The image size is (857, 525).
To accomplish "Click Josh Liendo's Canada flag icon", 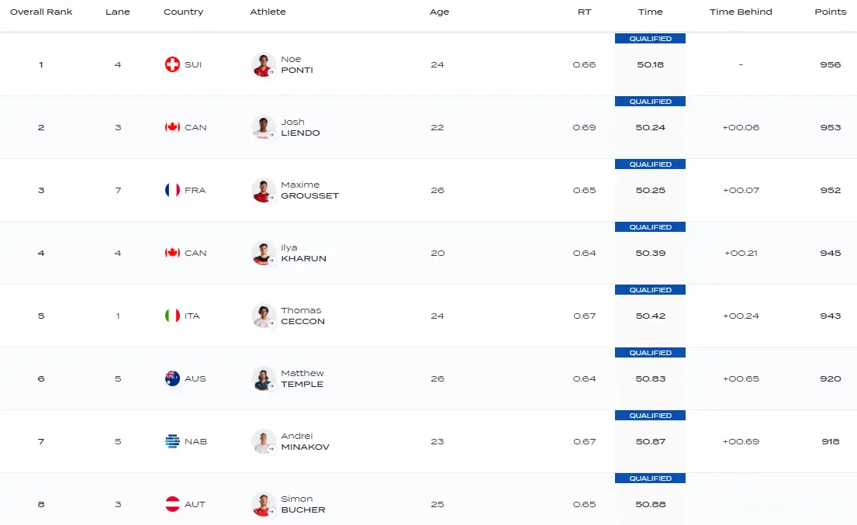I will [x=172, y=127].
